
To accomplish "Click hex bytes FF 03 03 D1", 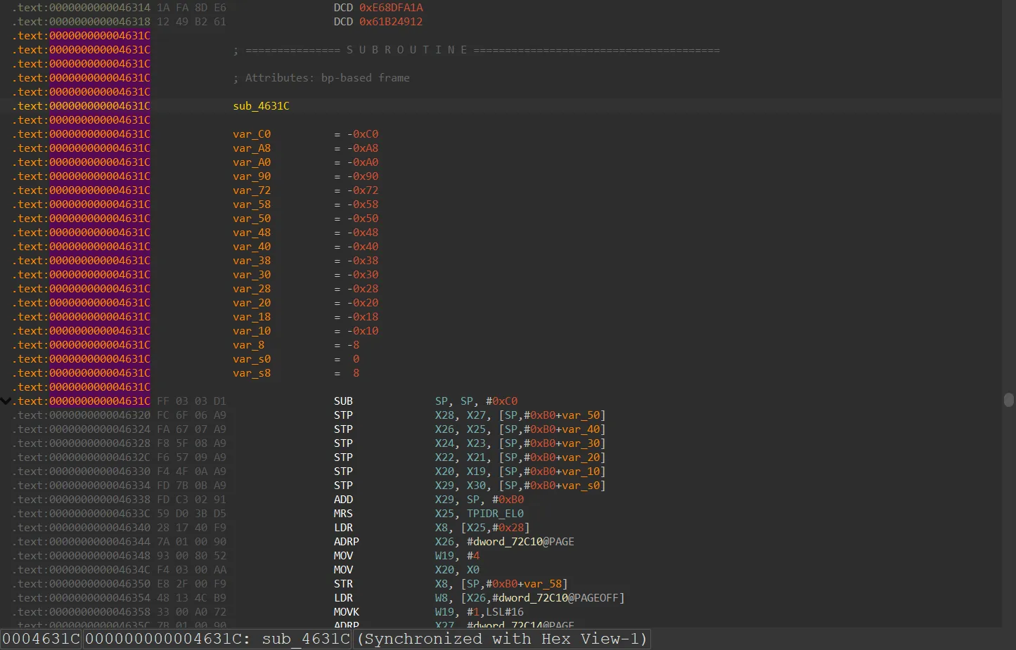I will [x=191, y=401].
